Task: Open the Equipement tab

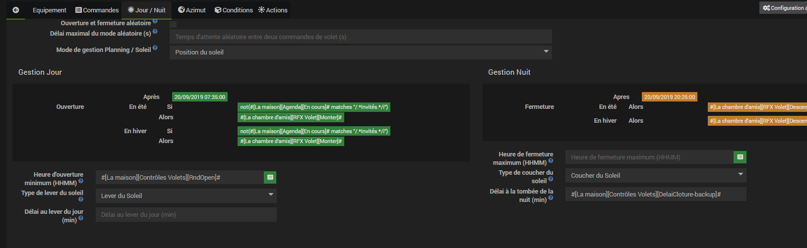Action: tap(49, 10)
